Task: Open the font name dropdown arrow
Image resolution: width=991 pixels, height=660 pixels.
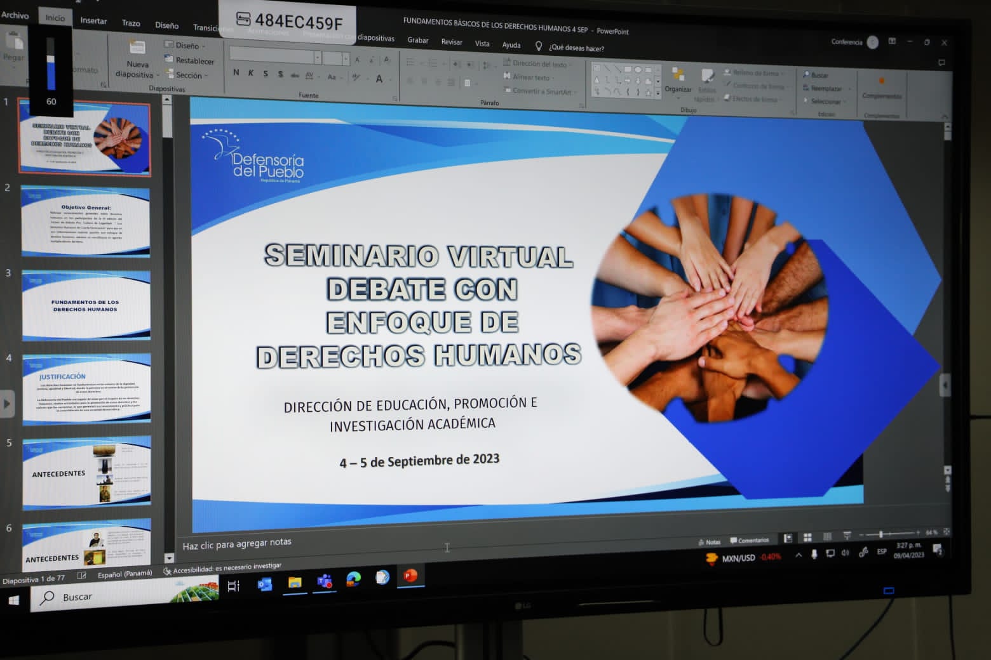Action: click(x=317, y=58)
